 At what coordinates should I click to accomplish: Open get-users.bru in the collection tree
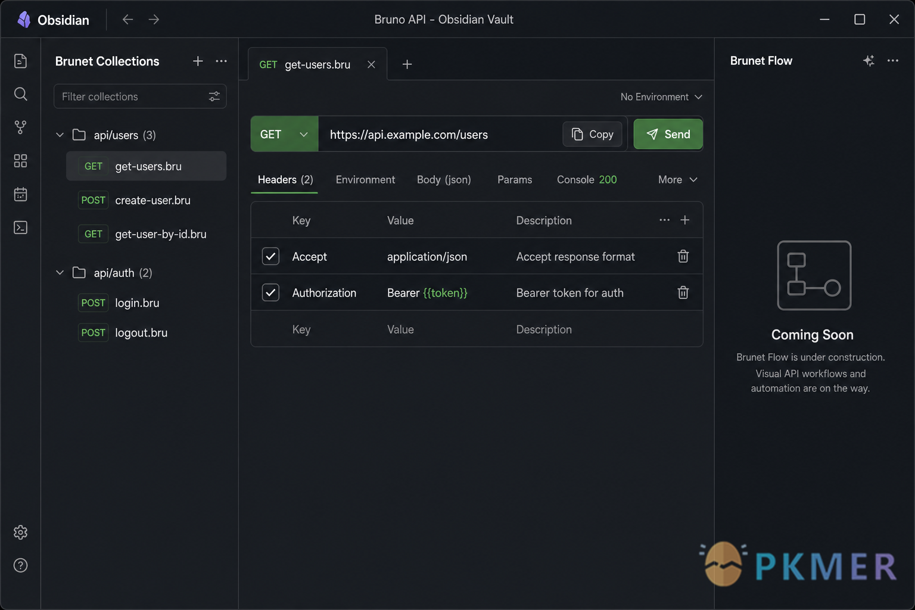[146, 166]
